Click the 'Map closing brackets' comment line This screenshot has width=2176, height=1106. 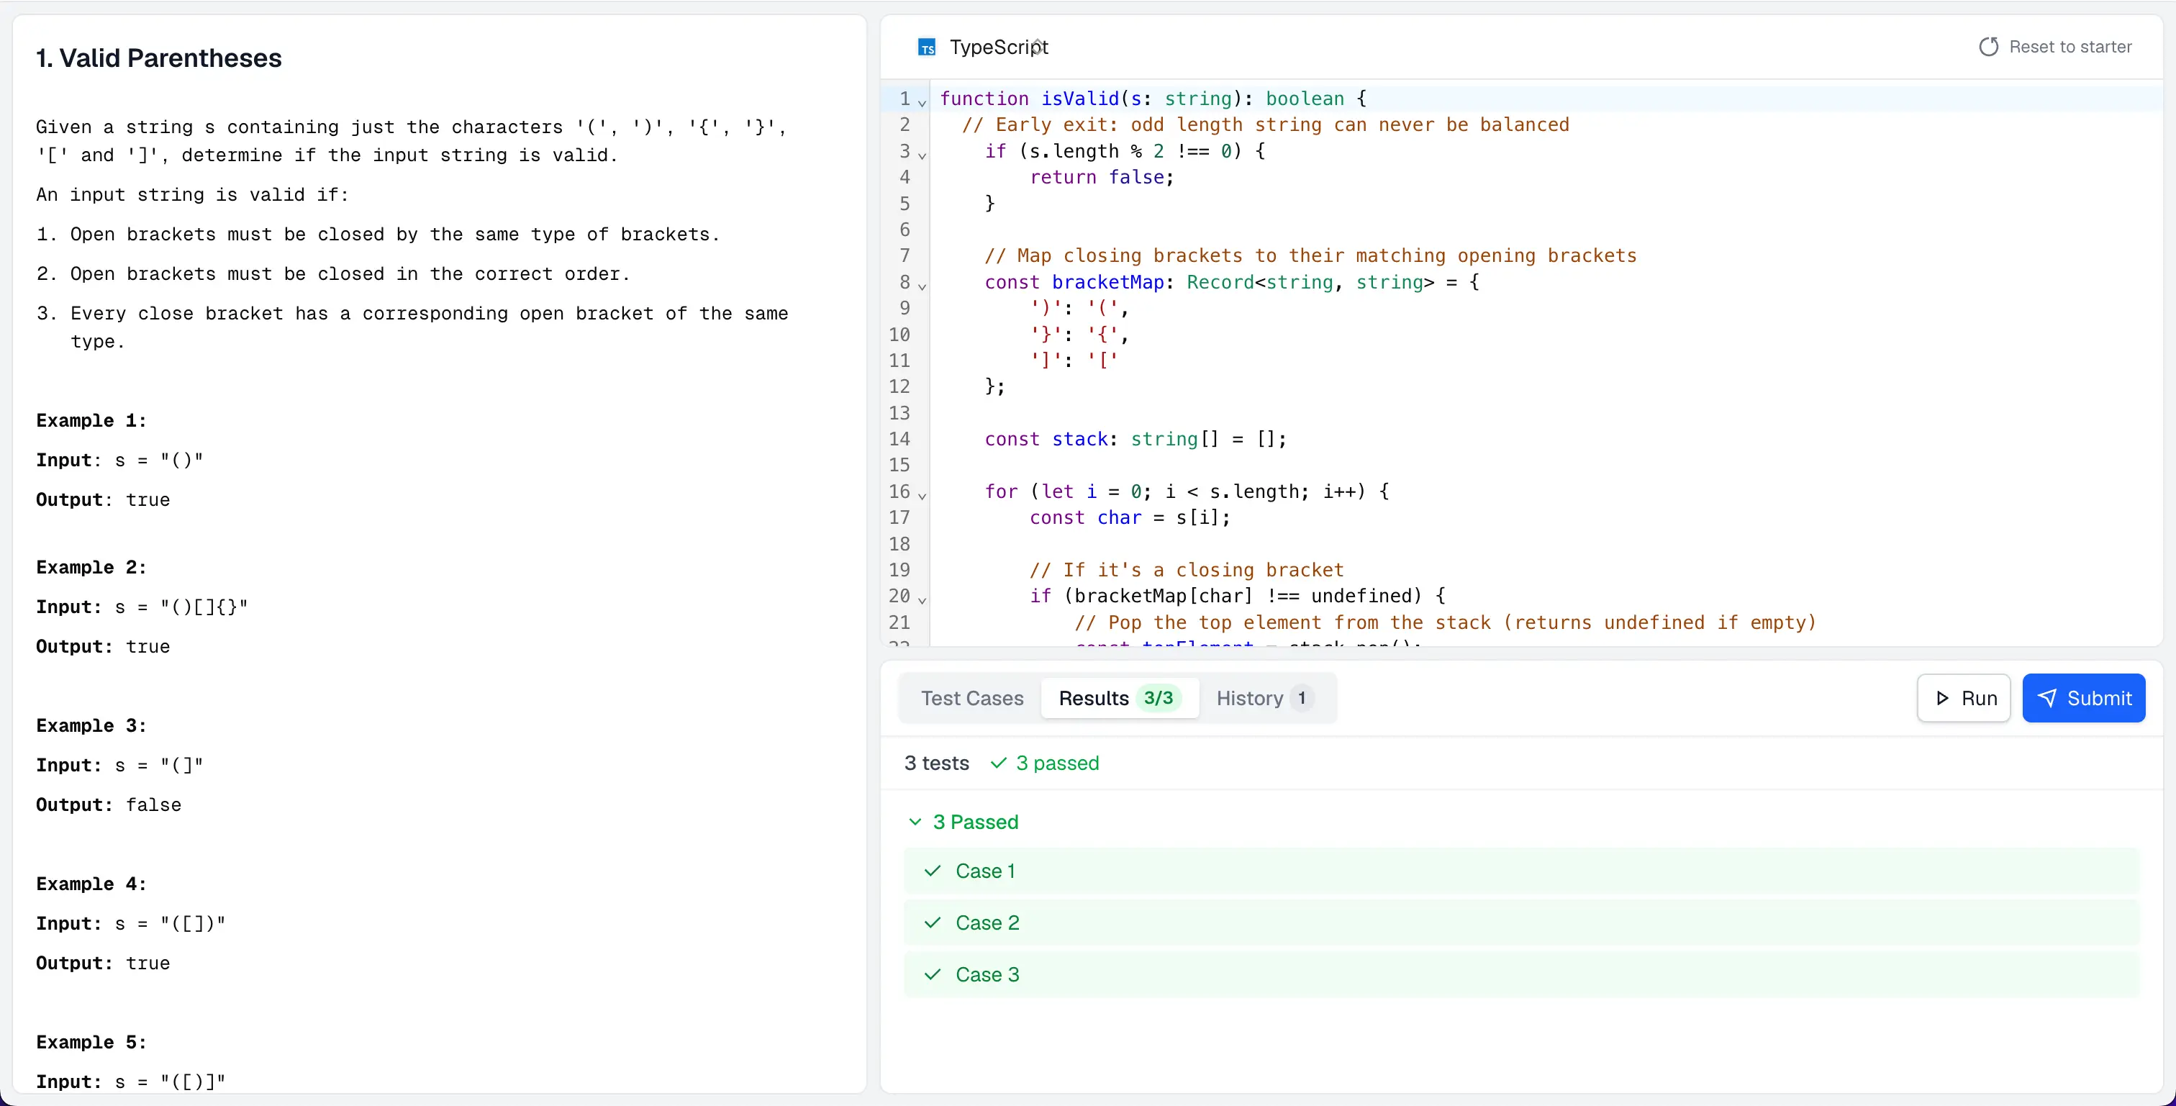pyautogui.click(x=1310, y=256)
